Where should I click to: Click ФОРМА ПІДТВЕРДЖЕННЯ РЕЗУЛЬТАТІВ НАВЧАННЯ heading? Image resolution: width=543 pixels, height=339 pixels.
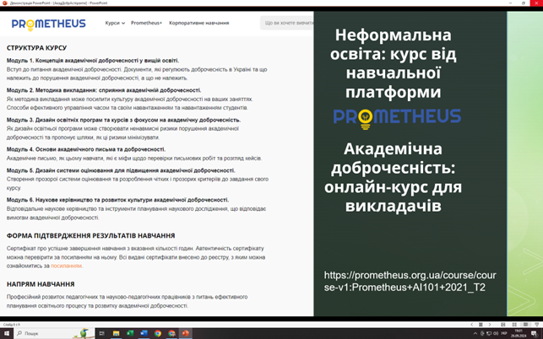click(90, 235)
